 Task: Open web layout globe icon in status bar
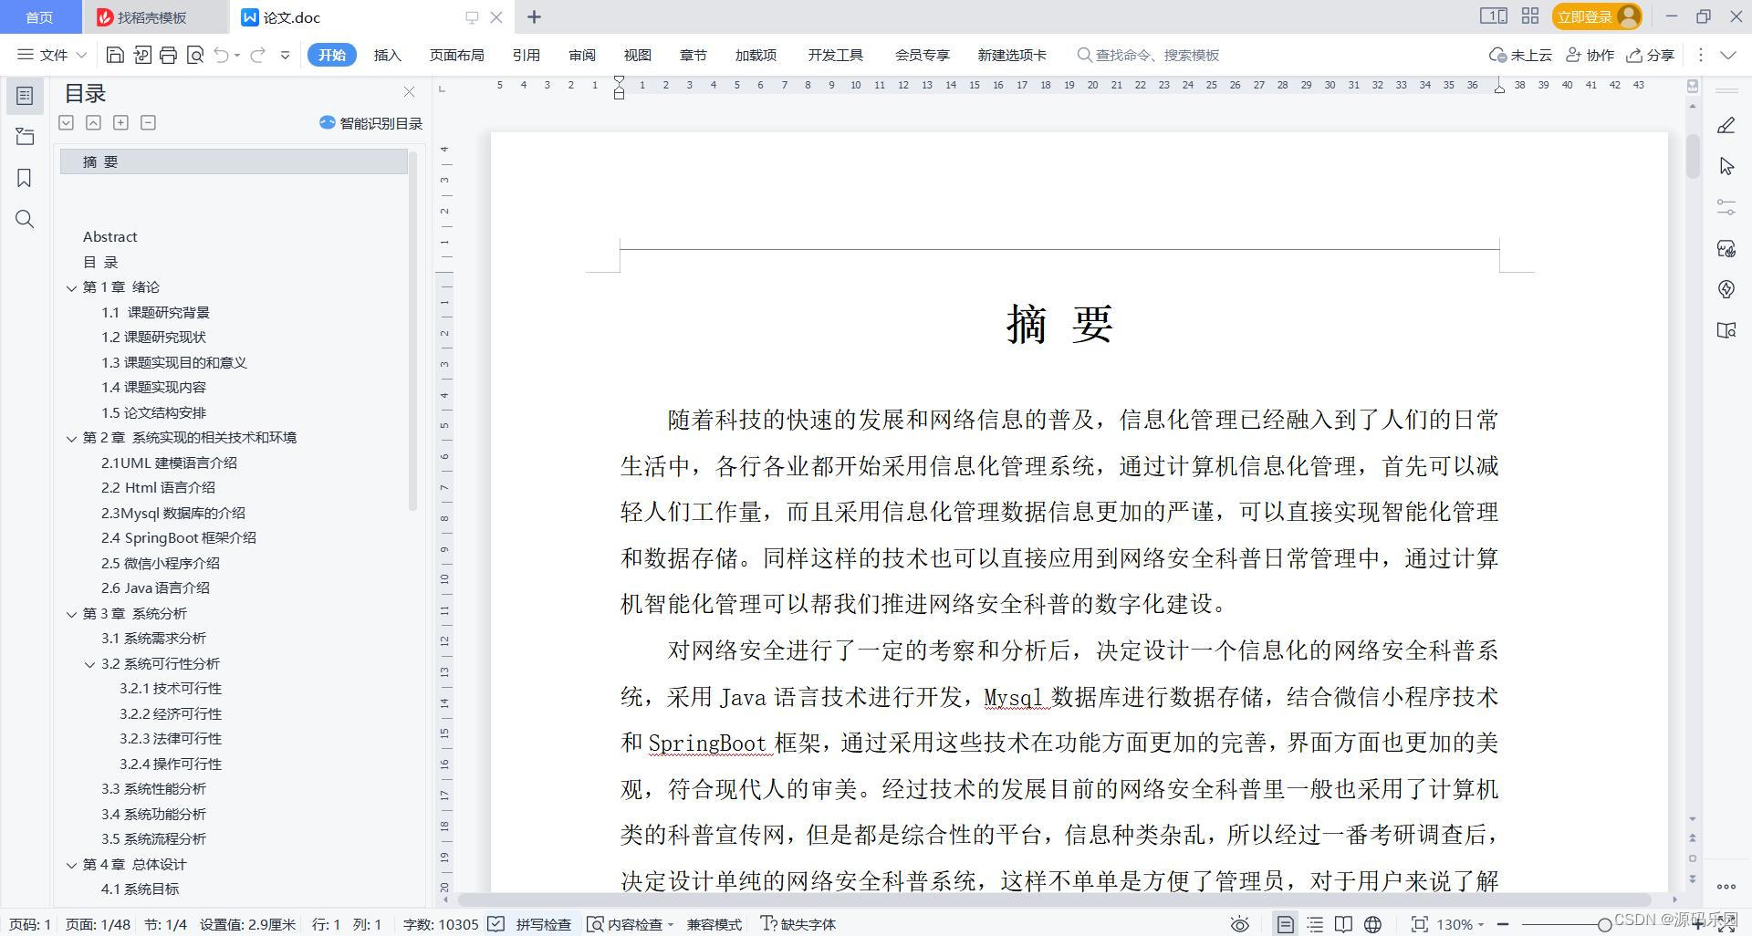(1374, 924)
